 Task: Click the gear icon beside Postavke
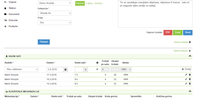(x=5, y=27)
